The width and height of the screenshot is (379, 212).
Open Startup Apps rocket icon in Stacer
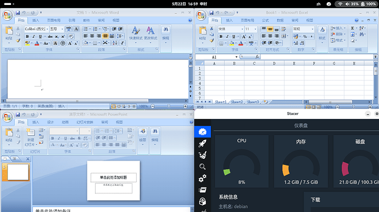point(203,144)
